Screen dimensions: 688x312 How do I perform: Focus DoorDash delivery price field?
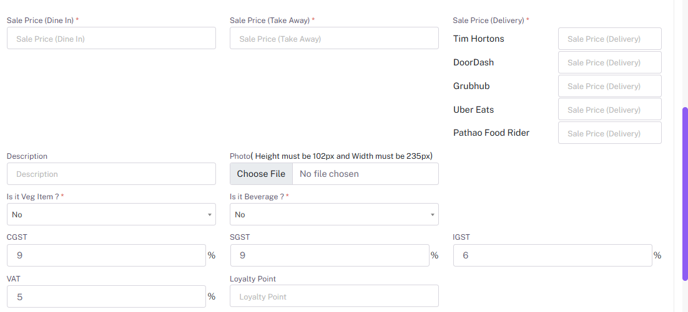pos(609,62)
